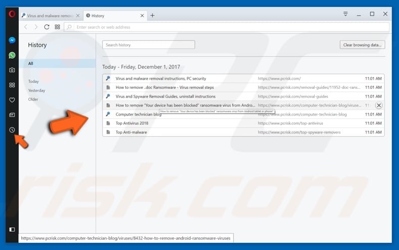
Task: Open Speed Dial from the sidebar
Action: pyautogui.click(x=12, y=85)
